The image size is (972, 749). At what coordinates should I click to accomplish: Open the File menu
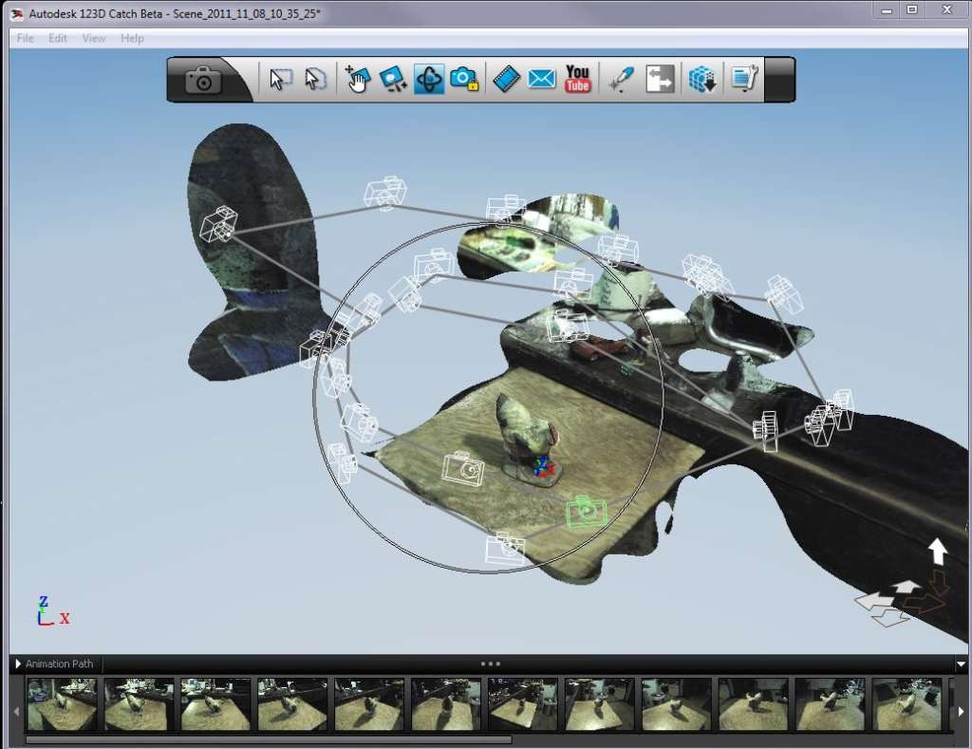click(x=26, y=38)
